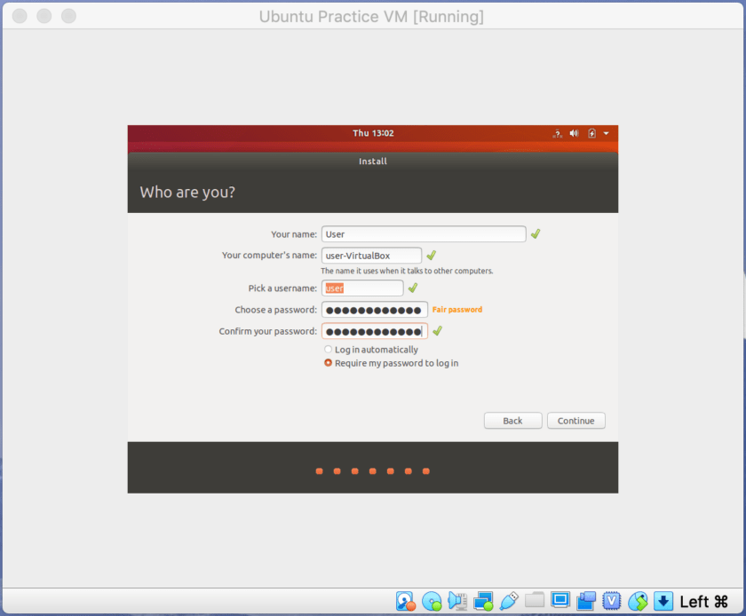Click the Back button

(x=513, y=421)
